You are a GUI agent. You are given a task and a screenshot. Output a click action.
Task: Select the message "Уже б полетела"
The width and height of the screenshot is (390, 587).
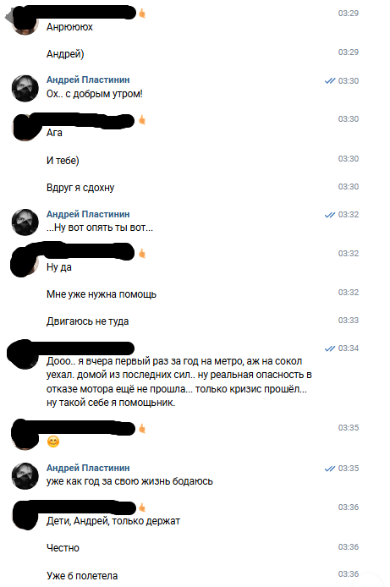[x=82, y=576]
